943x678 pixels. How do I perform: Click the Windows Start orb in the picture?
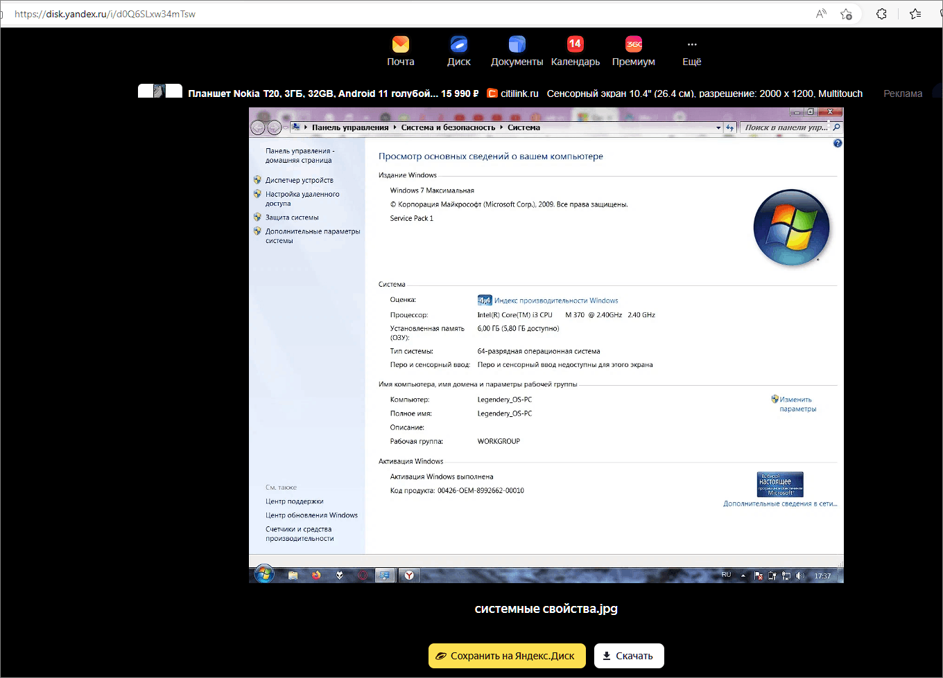(263, 574)
